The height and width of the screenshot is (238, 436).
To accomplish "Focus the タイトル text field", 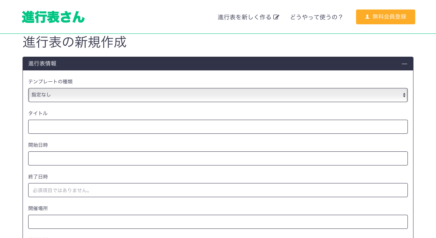I will click(x=218, y=127).
